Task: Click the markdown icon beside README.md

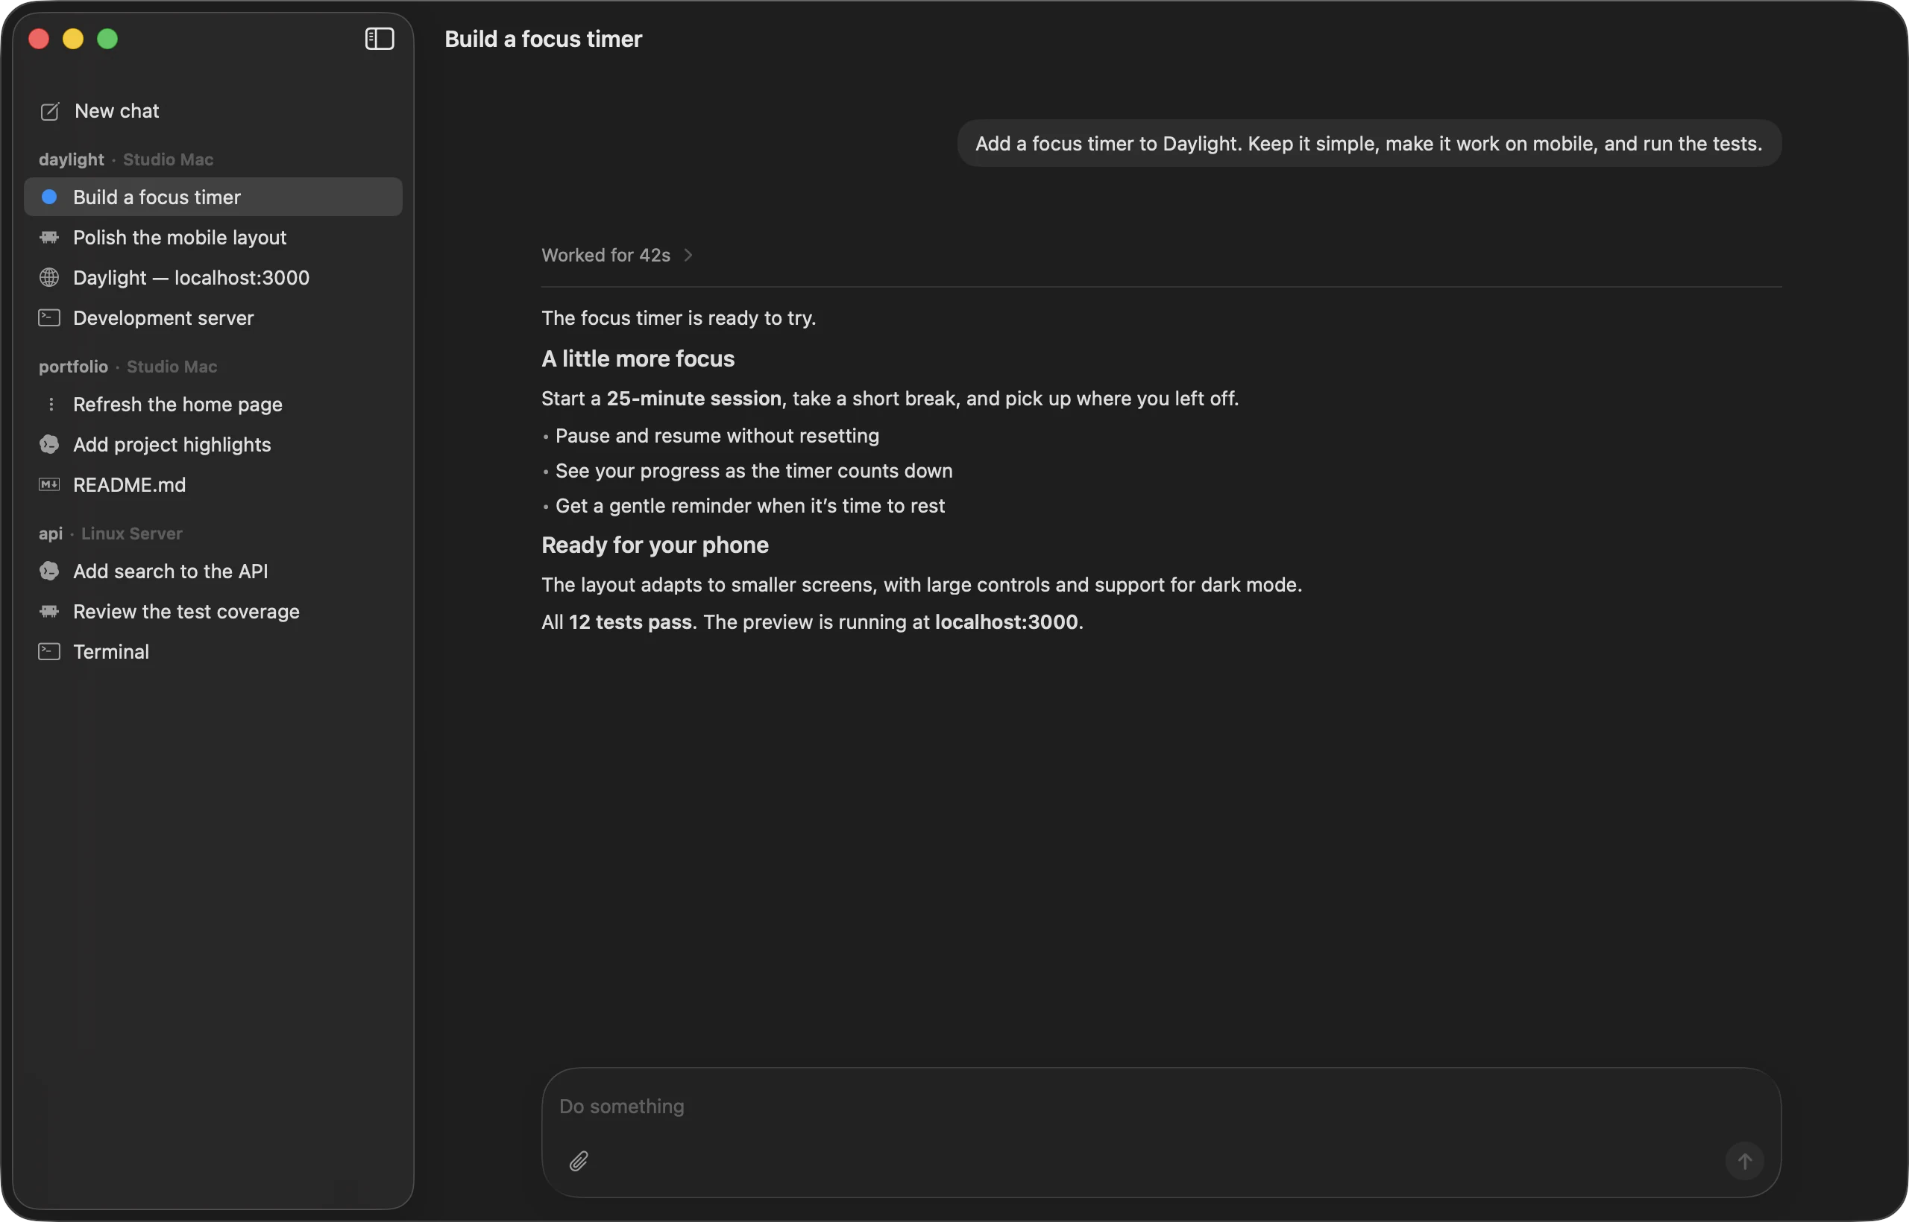Action: 49,485
